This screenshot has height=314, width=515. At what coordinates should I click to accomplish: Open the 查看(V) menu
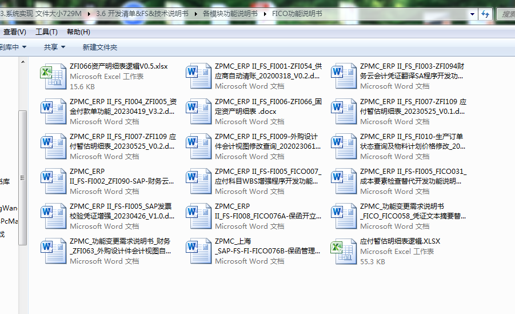14,32
